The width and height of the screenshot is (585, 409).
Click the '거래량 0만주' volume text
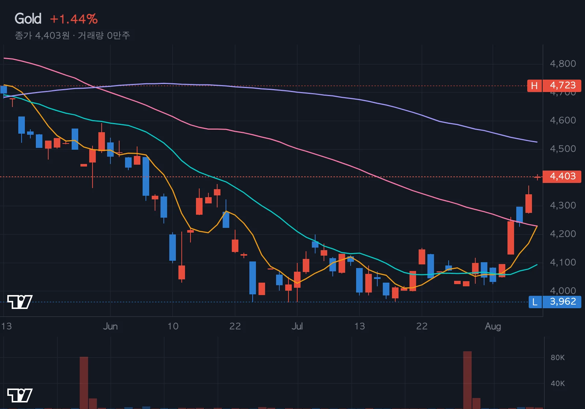tap(104, 35)
